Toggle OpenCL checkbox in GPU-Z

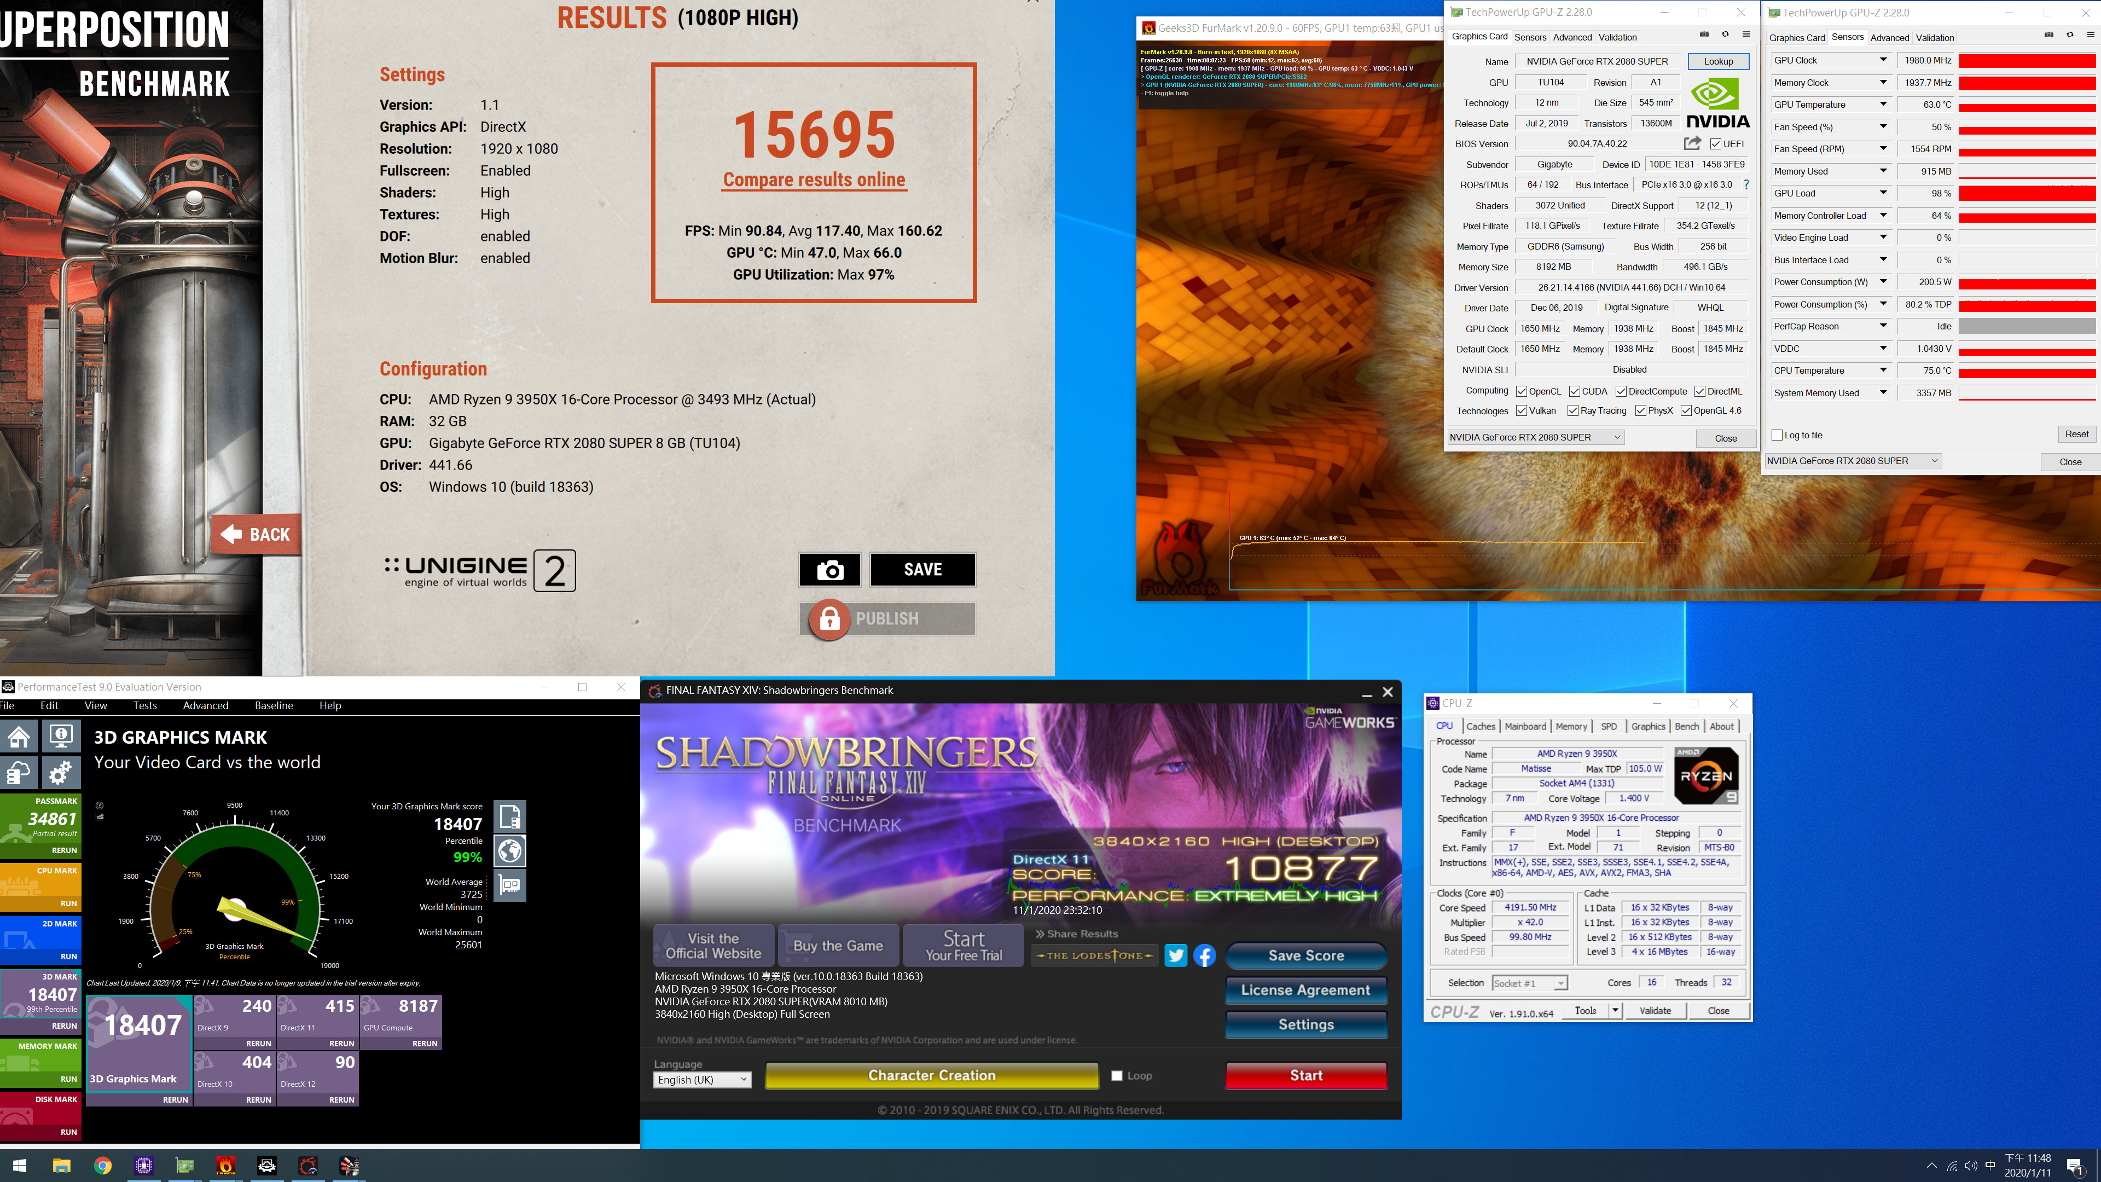(1521, 392)
